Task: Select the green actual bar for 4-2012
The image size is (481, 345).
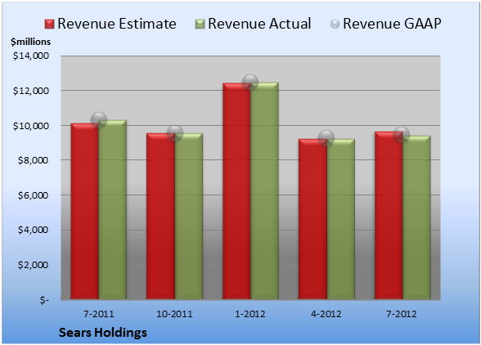Action: tap(340, 219)
